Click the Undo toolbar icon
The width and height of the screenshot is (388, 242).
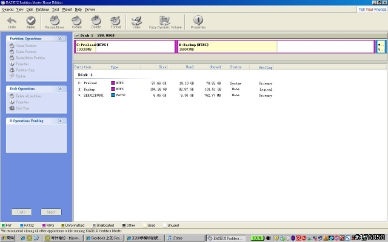click(x=12, y=22)
